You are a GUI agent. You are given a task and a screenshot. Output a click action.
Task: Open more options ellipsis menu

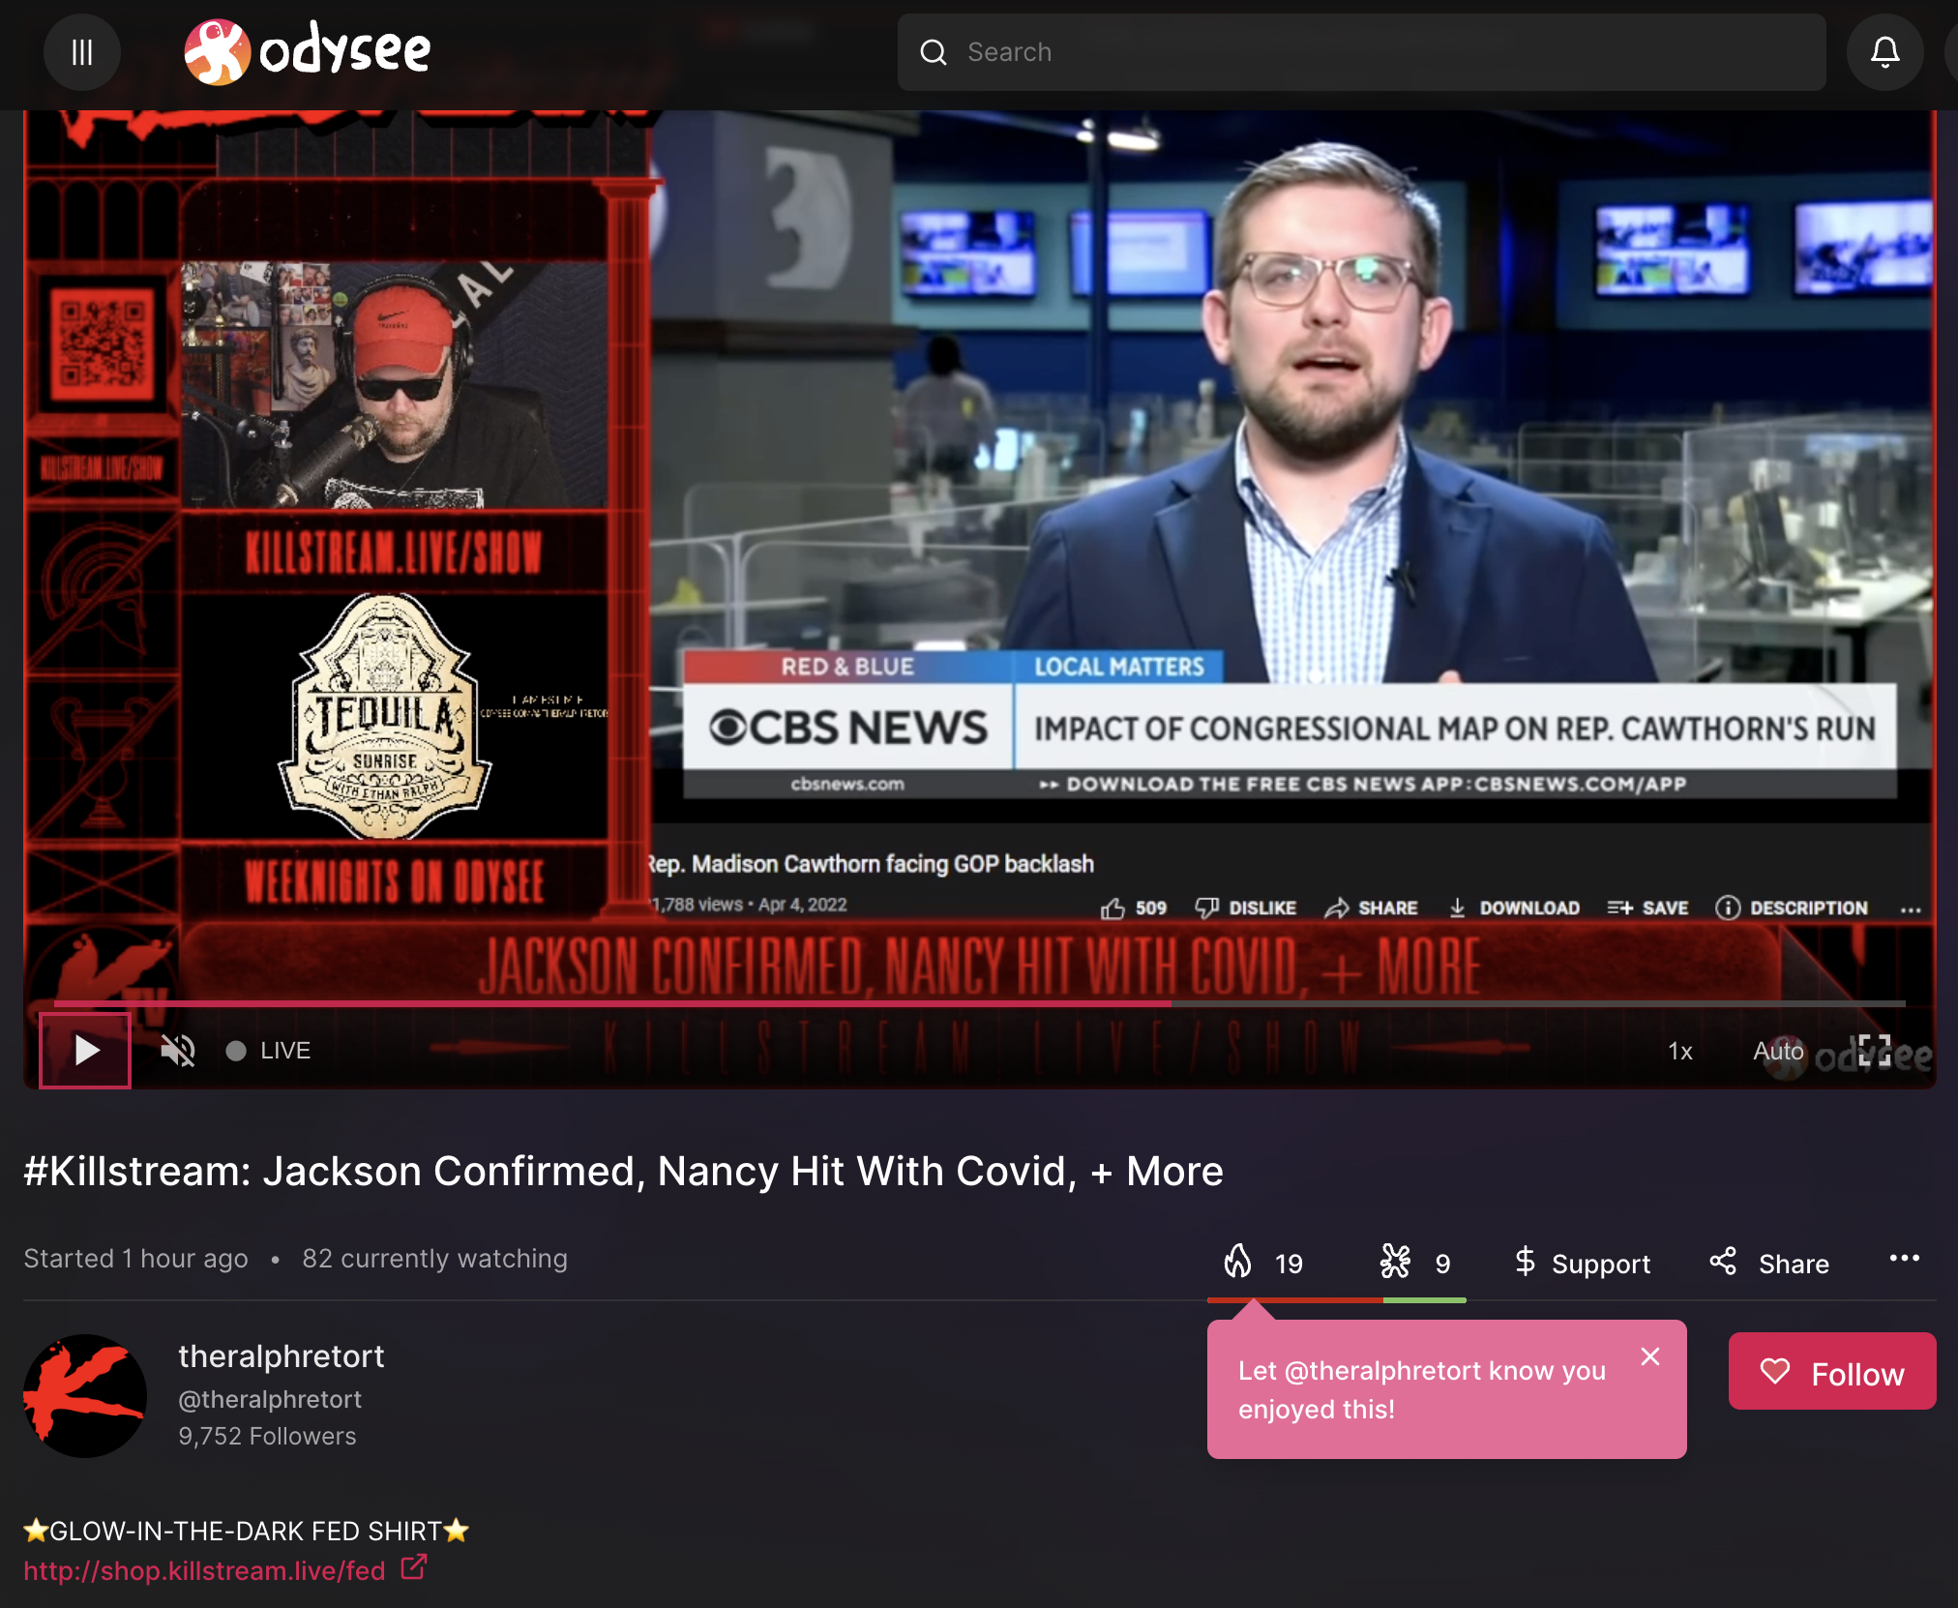[1904, 1258]
